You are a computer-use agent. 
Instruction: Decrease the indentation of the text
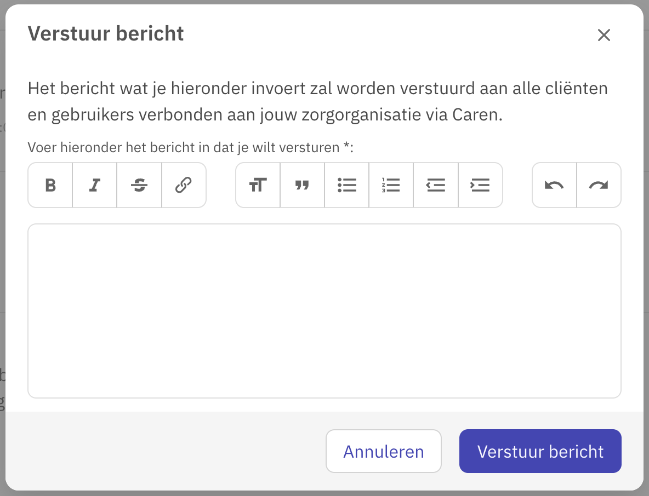pos(435,185)
